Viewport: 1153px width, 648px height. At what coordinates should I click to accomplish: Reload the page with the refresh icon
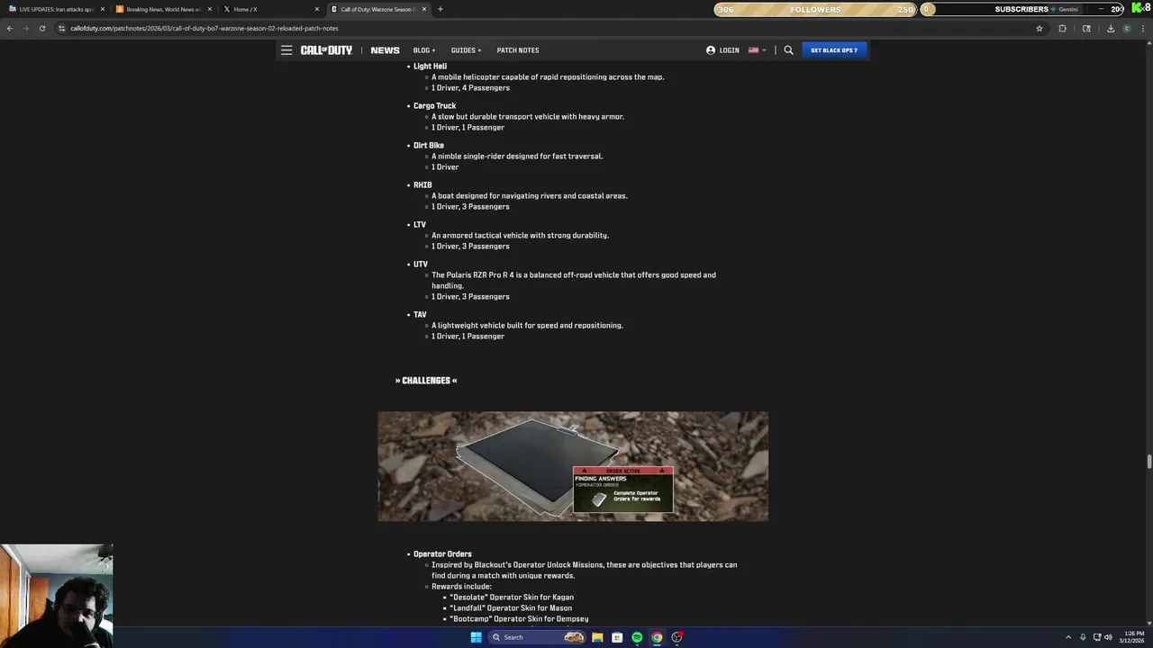(x=41, y=28)
